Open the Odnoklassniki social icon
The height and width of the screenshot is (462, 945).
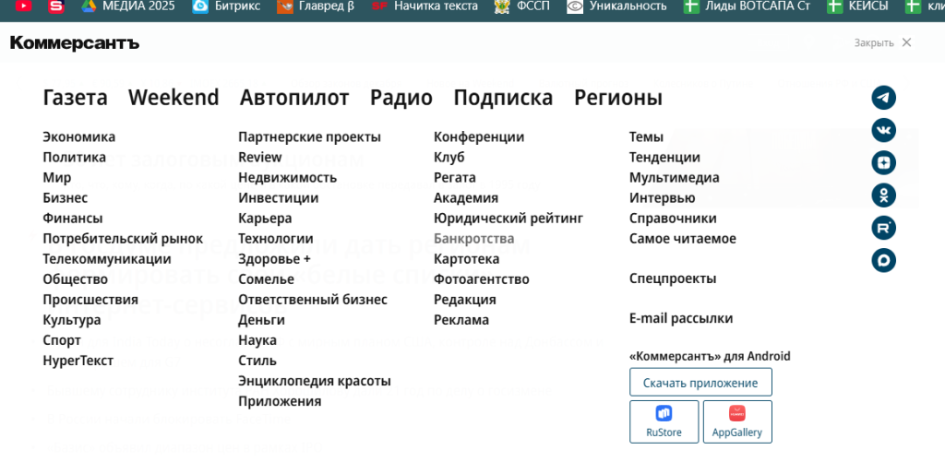coord(883,195)
